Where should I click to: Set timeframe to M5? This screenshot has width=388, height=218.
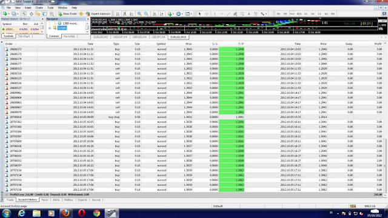click(286, 14)
